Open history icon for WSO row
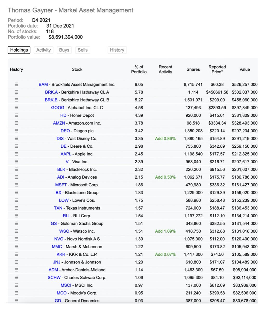This screenshot has width=265, height=312. coord(16,231)
